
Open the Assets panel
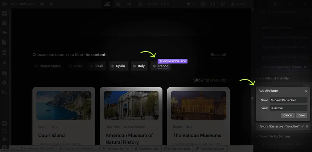(x=4, y=73)
